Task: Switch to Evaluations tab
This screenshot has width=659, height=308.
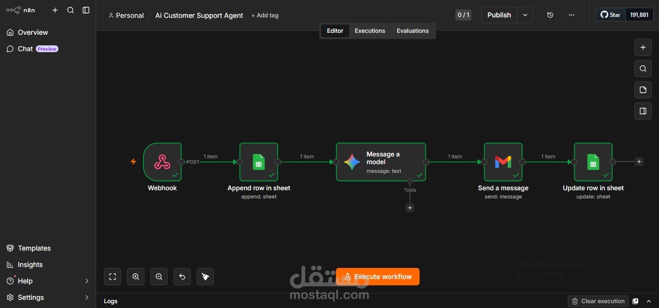Action: (x=413, y=31)
